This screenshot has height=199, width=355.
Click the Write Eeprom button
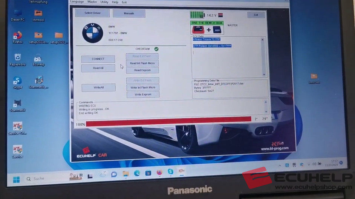(x=143, y=95)
